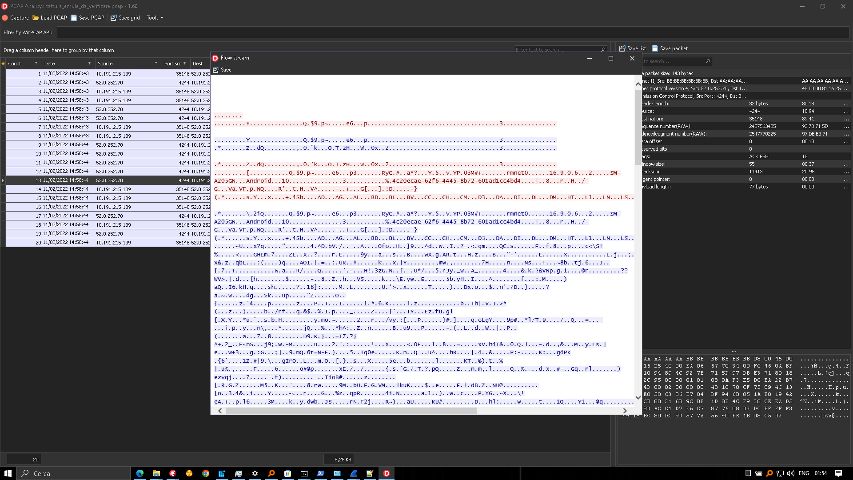853x480 pixels.
Task: Open the Source column filter
Action: pyautogui.click(x=156, y=63)
